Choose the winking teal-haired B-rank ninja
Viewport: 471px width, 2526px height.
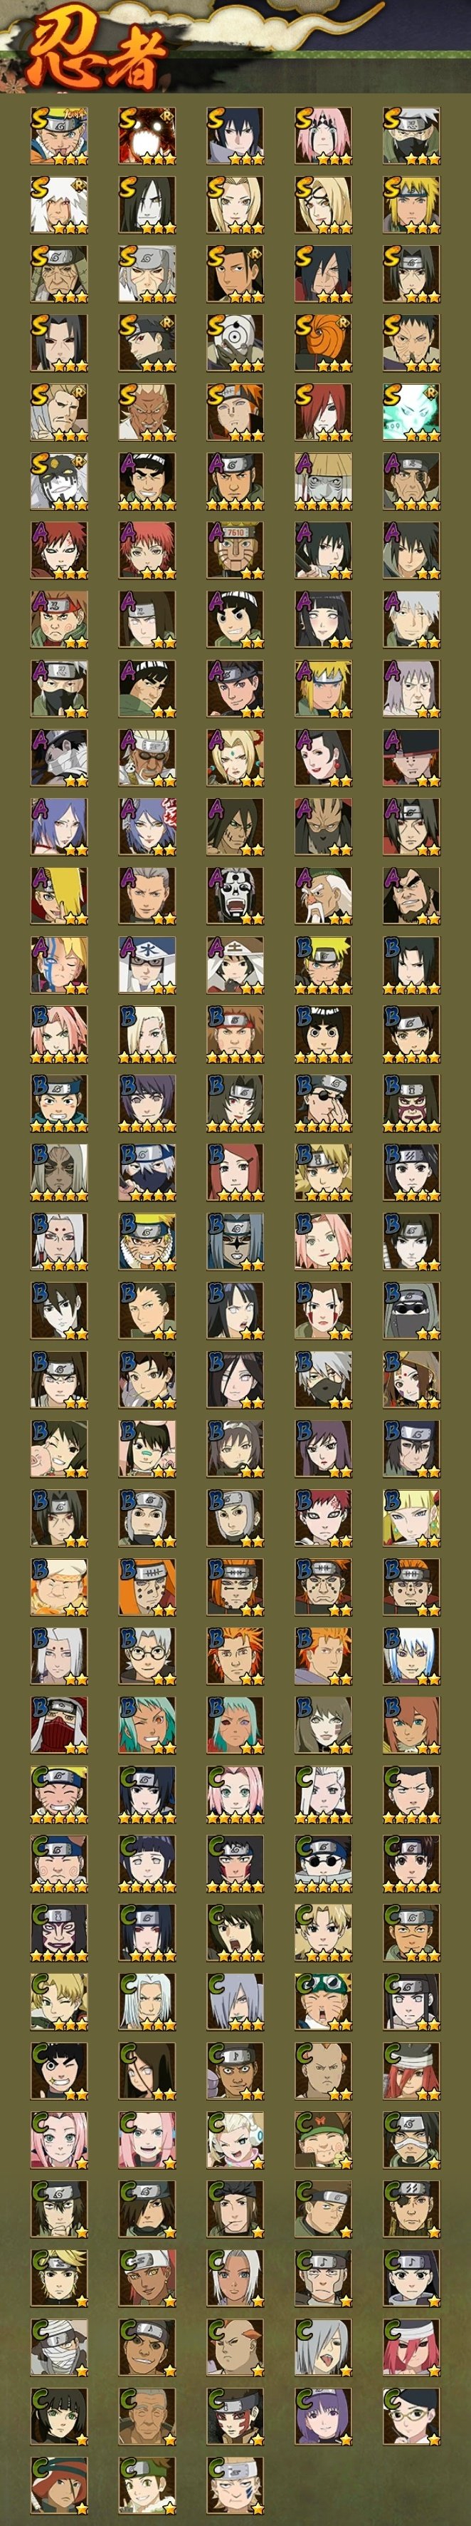[x=147, y=1725]
